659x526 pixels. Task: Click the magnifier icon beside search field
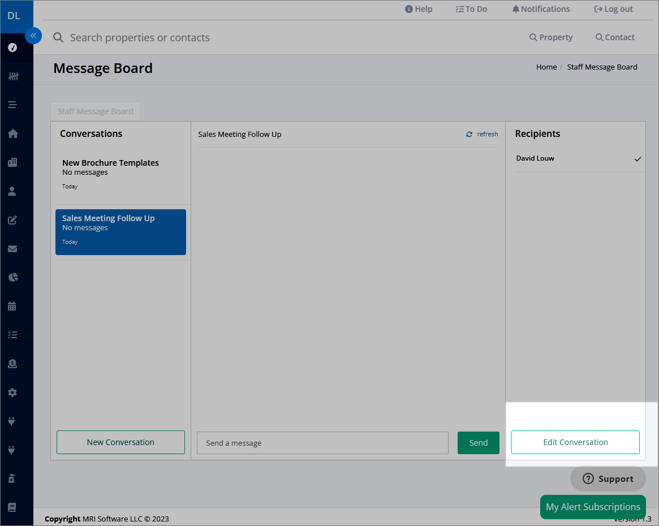(58, 37)
